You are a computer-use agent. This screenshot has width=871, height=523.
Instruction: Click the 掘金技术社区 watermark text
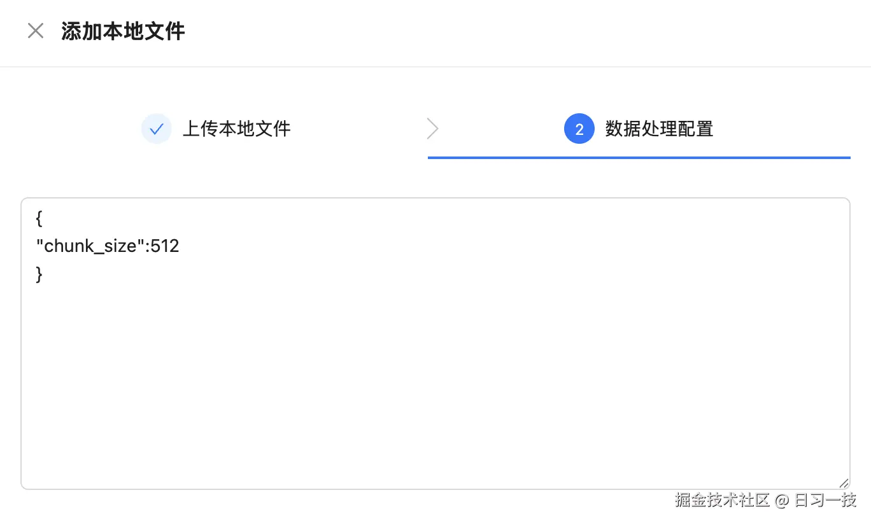(x=723, y=500)
